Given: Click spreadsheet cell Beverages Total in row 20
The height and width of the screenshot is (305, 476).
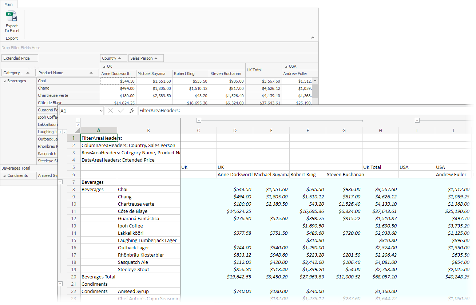Looking at the screenshot, I should 99,277.
